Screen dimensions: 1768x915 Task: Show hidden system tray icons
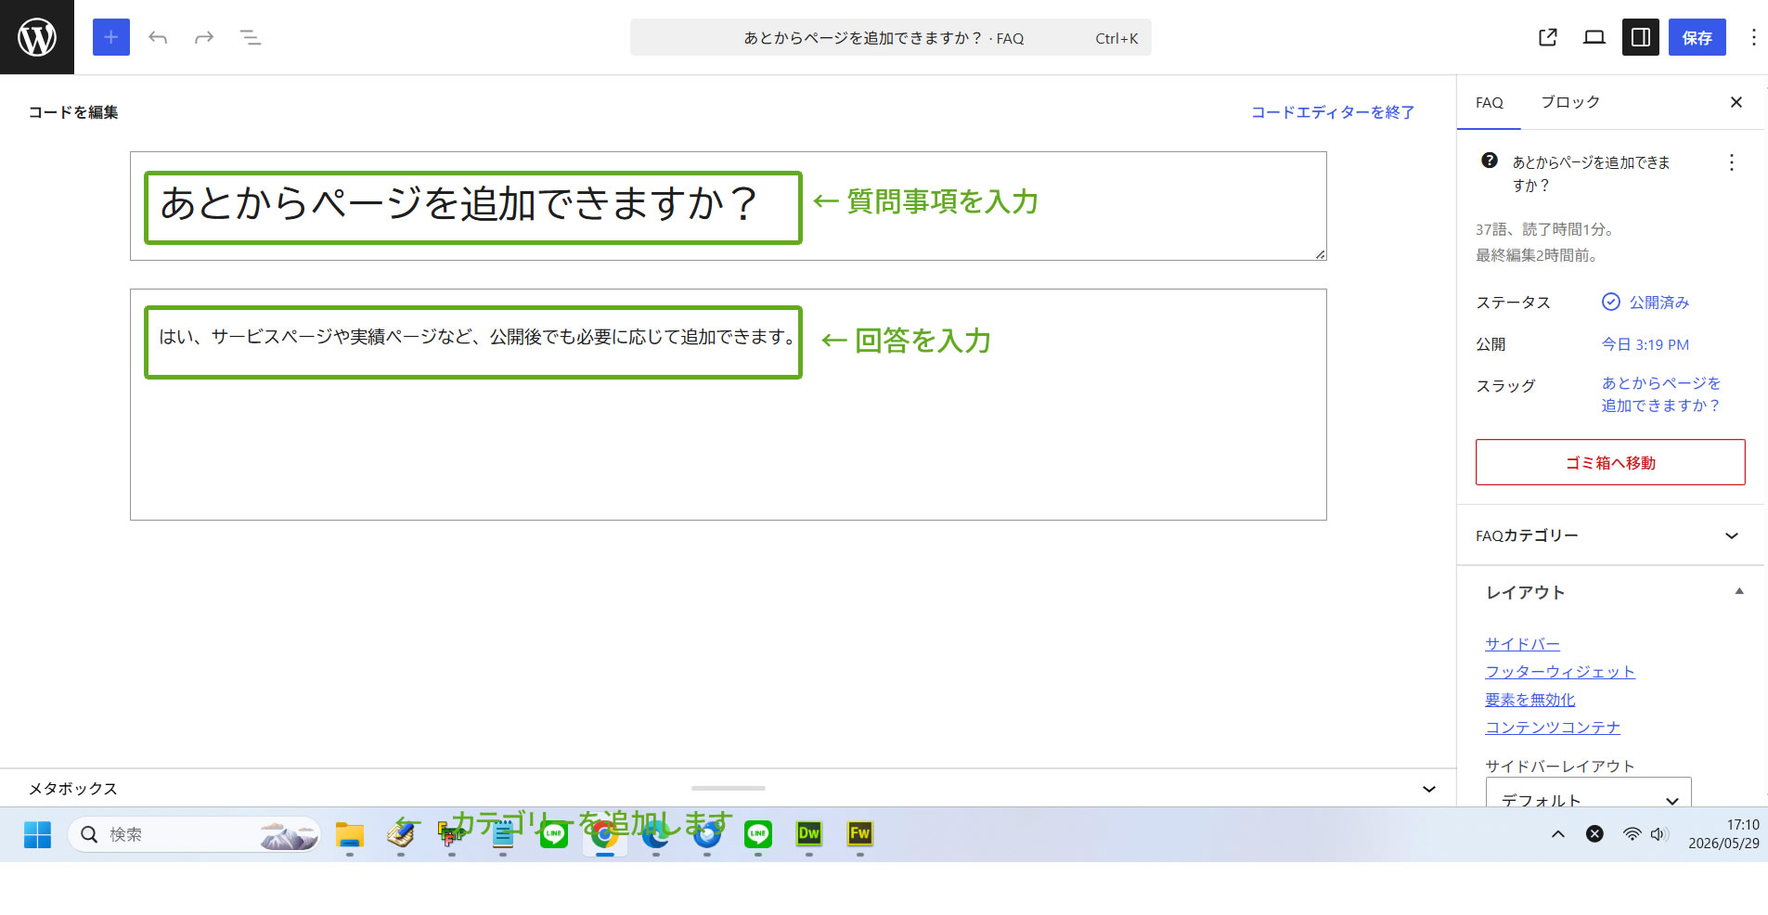pos(1558,834)
